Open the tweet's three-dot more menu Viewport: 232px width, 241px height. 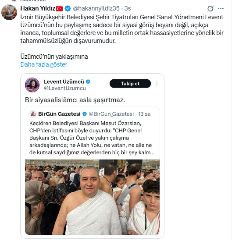pyautogui.click(x=221, y=9)
